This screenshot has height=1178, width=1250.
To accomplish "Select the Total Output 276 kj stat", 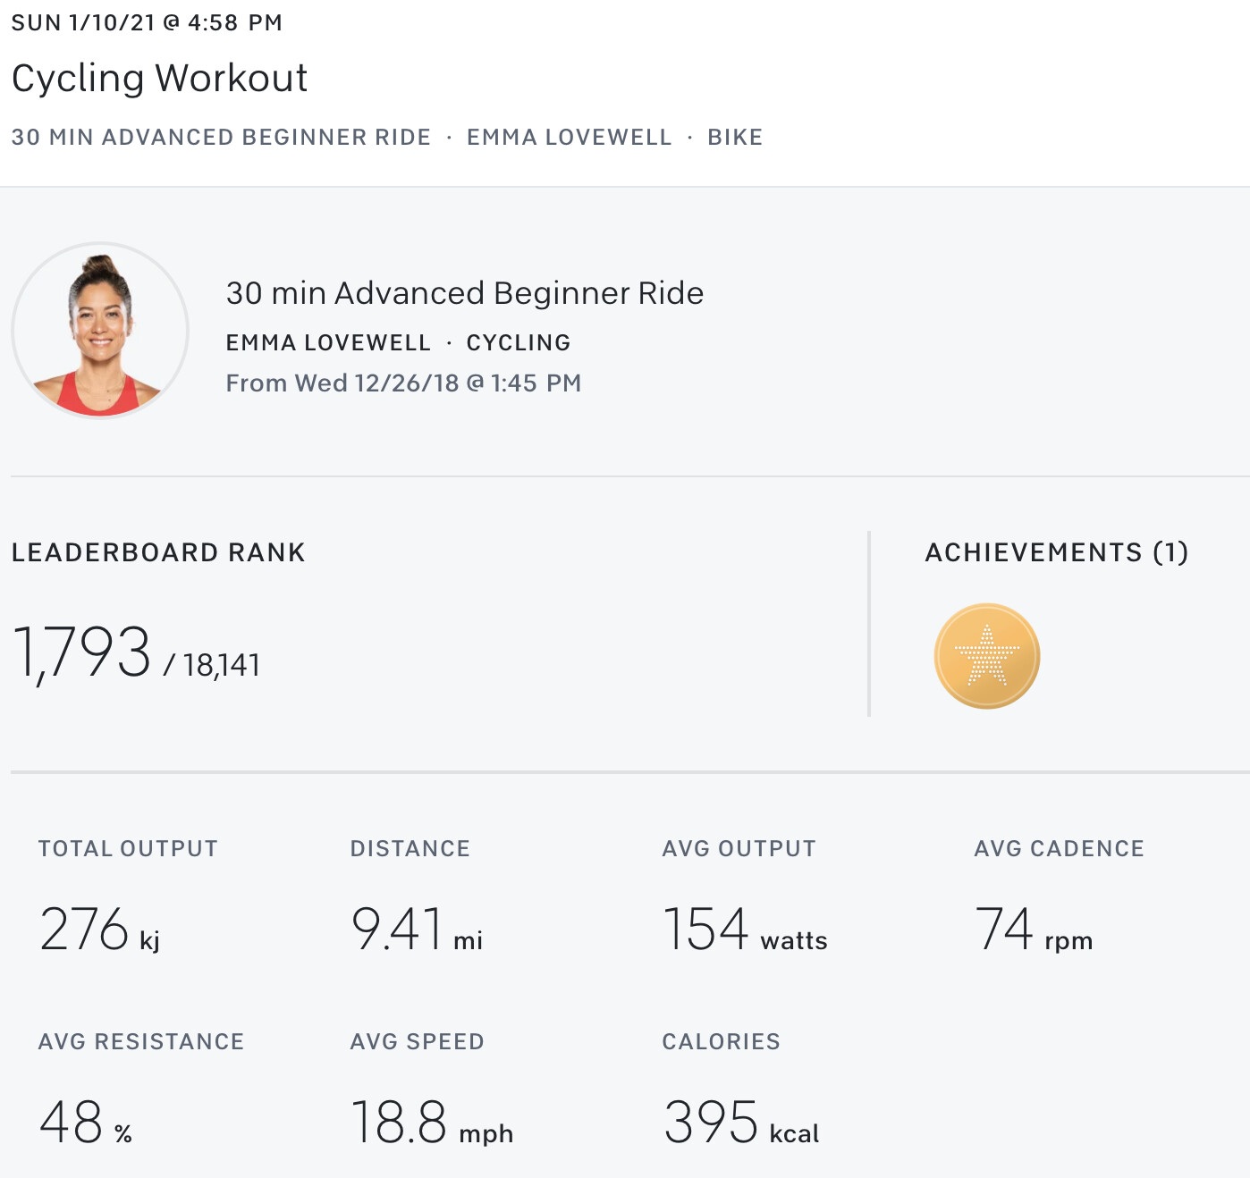I will pyautogui.click(x=99, y=929).
